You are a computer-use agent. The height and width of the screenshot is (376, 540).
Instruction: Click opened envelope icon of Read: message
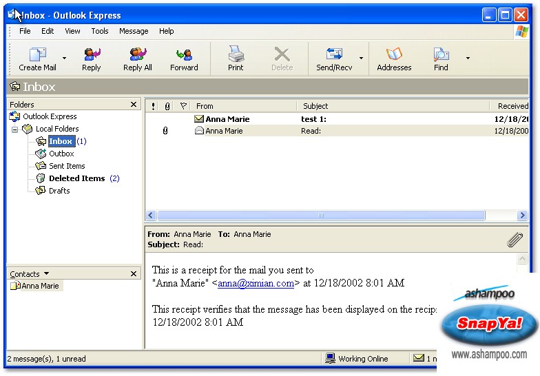(x=199, y=131)
